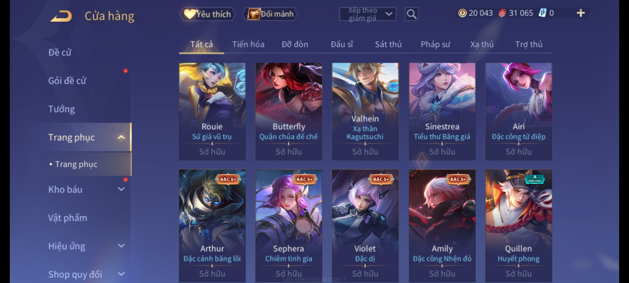Tap the gold coin balance icon

462,13
